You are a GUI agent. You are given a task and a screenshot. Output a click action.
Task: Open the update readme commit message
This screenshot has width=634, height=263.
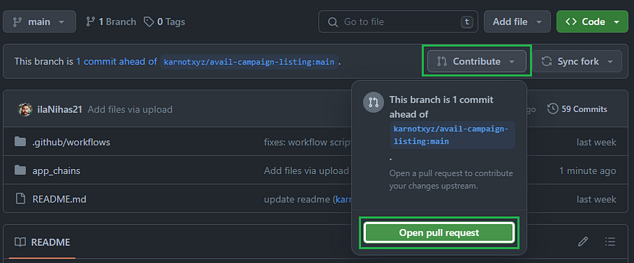click(297, 199)
